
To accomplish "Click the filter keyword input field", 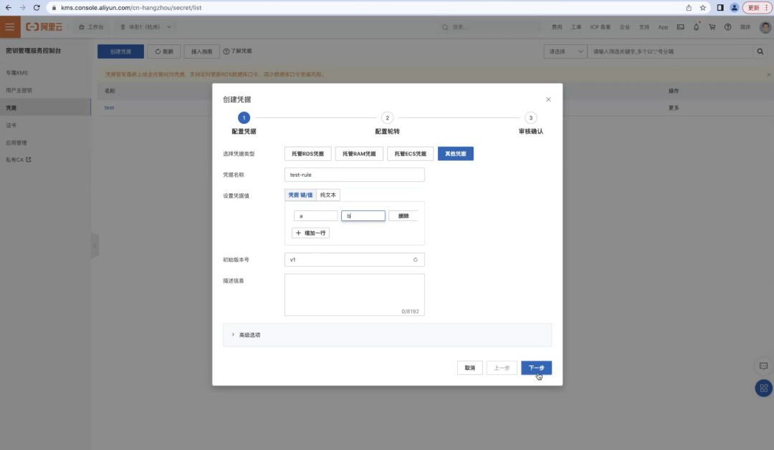I will [x=670, y=52].
